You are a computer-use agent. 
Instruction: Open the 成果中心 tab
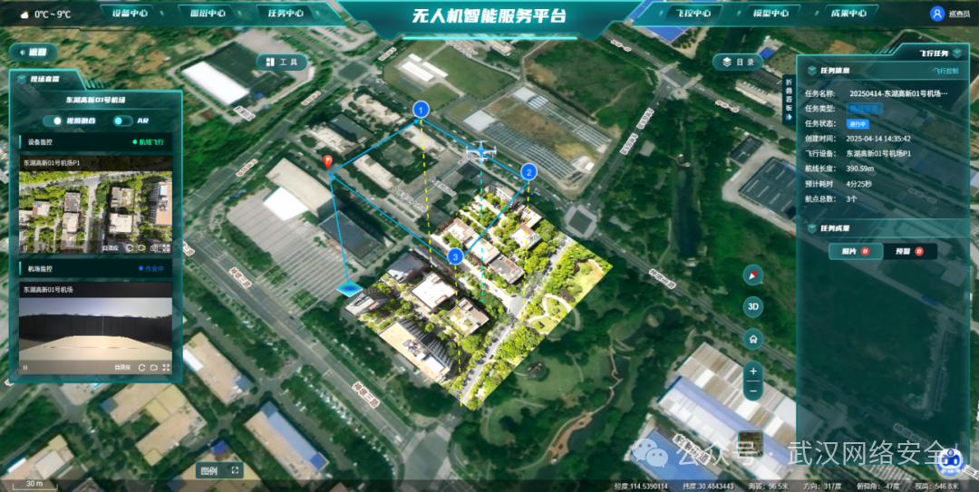(x=849, y=13)
